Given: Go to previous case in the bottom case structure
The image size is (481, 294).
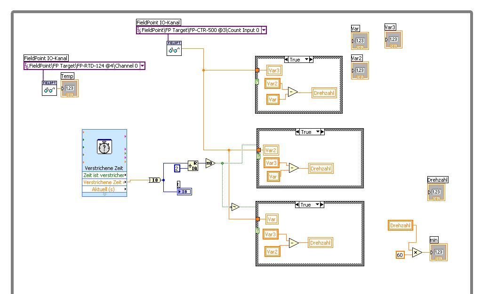Looking at the screenshot, I should (x=297, y=205).
